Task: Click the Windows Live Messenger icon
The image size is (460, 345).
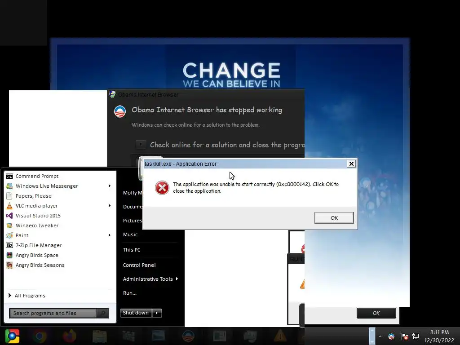Action: (9, 186)
